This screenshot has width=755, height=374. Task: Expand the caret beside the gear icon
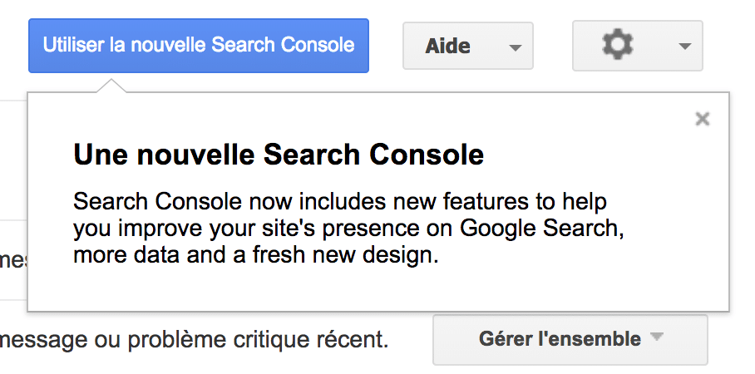click(x=684, y=47)
